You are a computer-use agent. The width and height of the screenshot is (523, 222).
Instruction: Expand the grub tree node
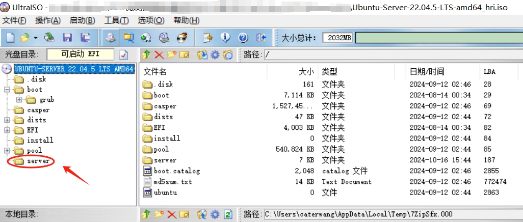19,100
